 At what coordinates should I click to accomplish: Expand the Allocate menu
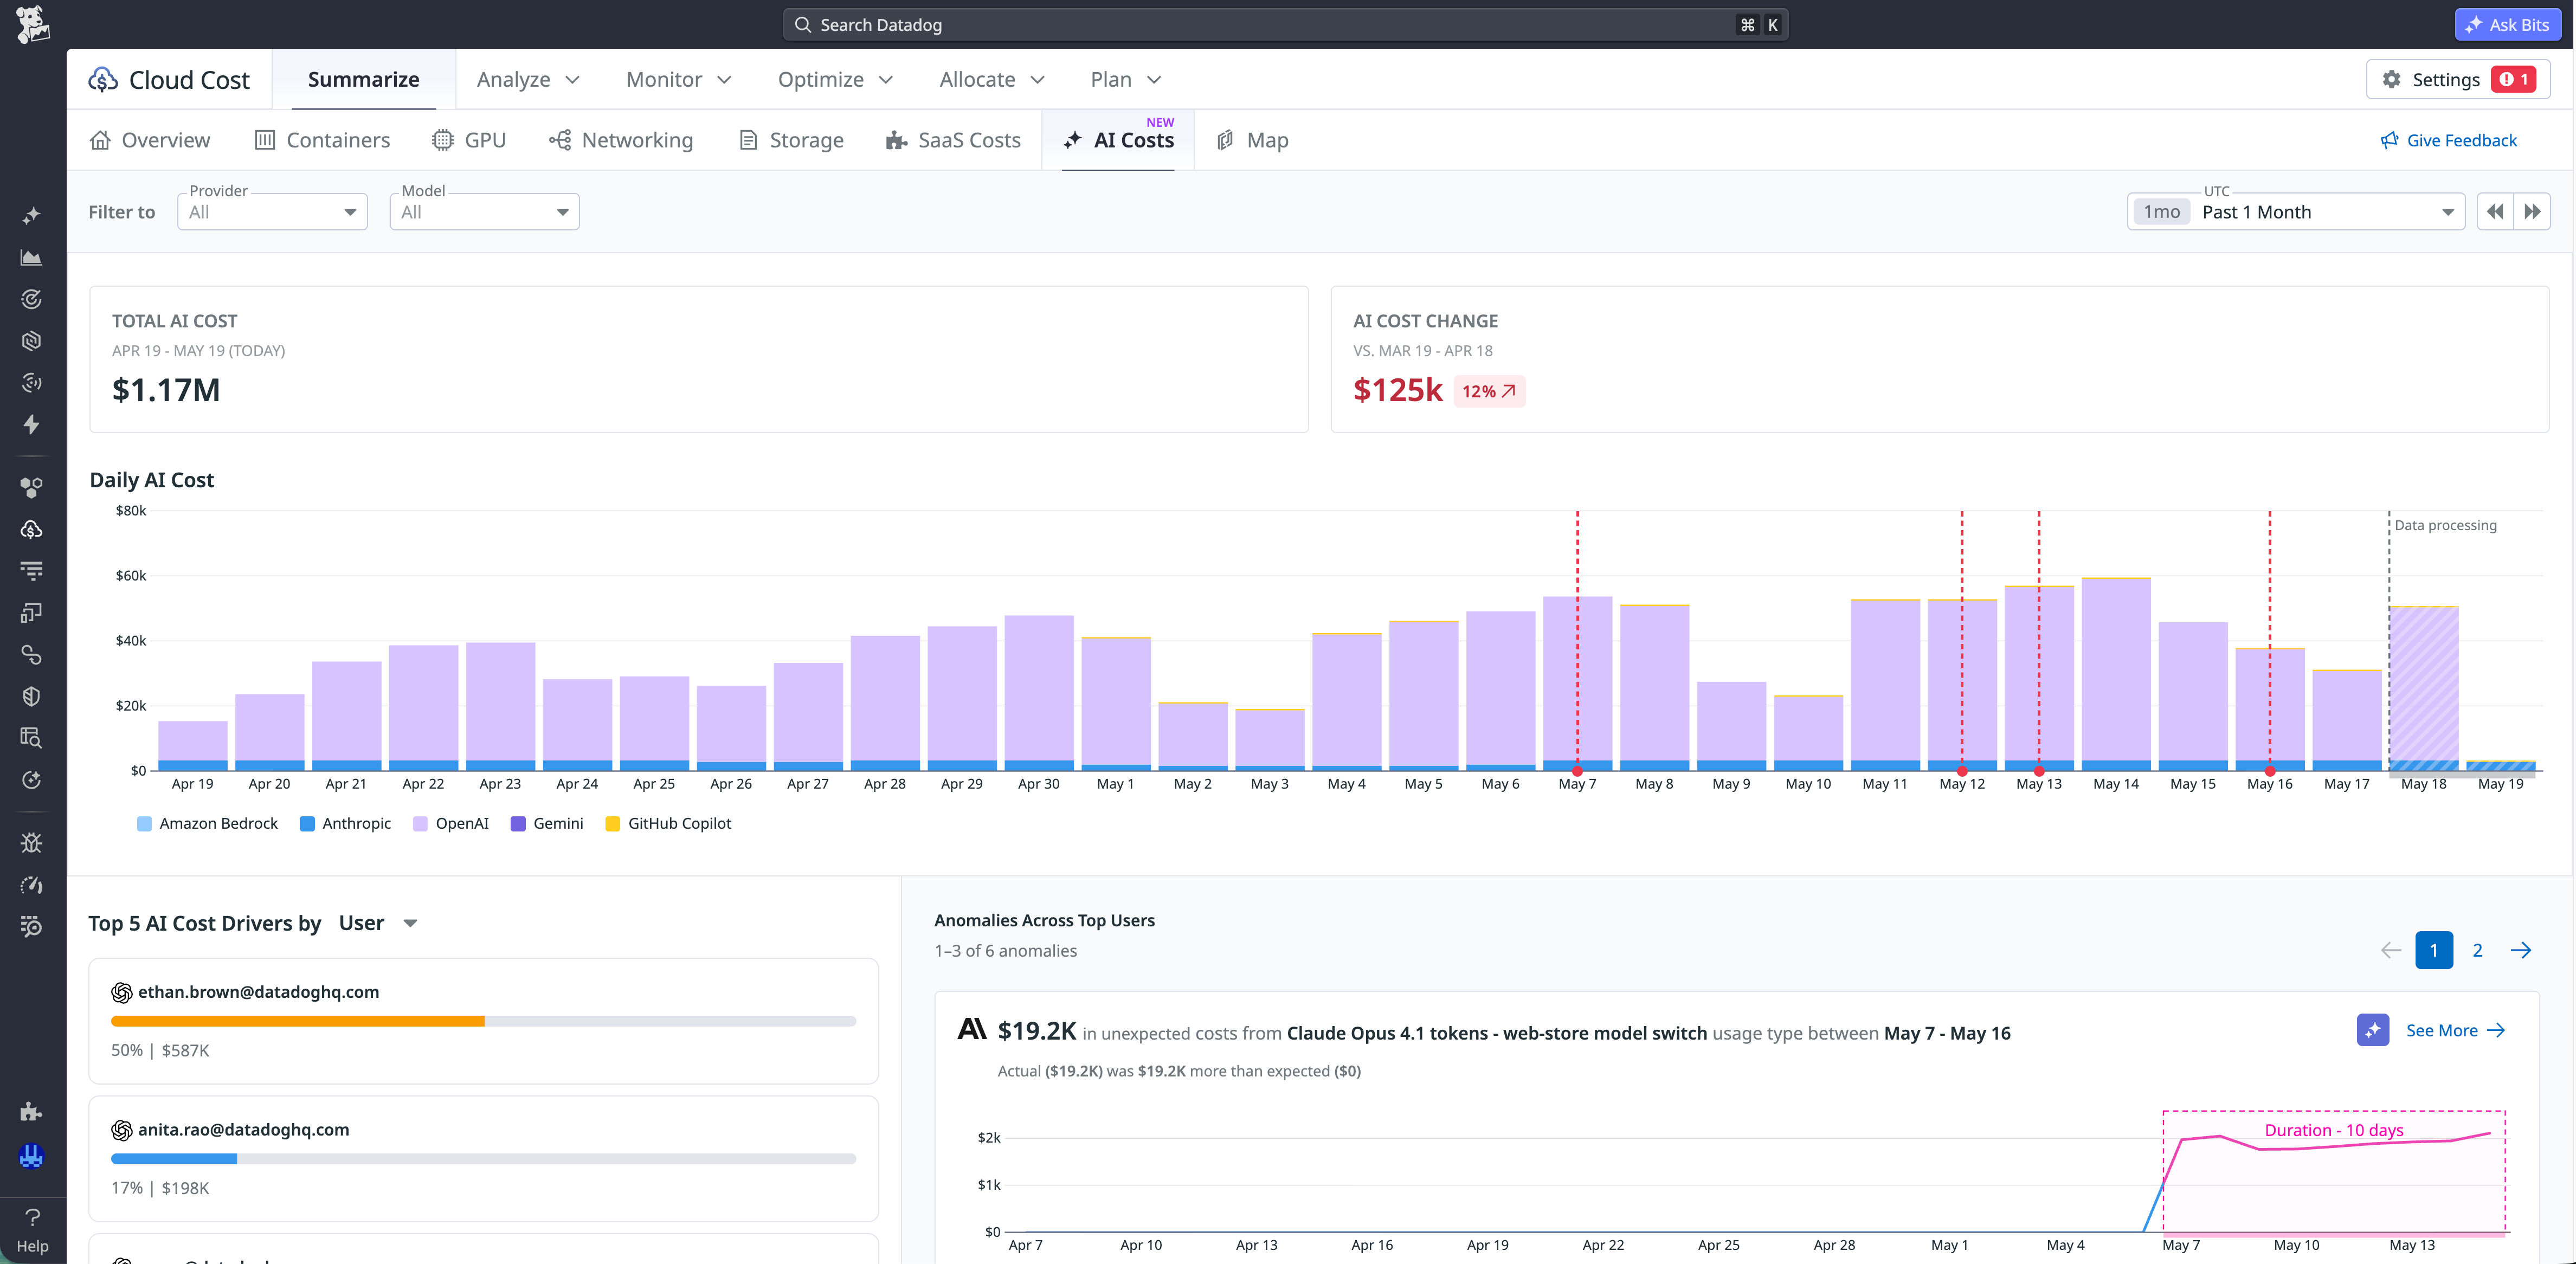992,79
